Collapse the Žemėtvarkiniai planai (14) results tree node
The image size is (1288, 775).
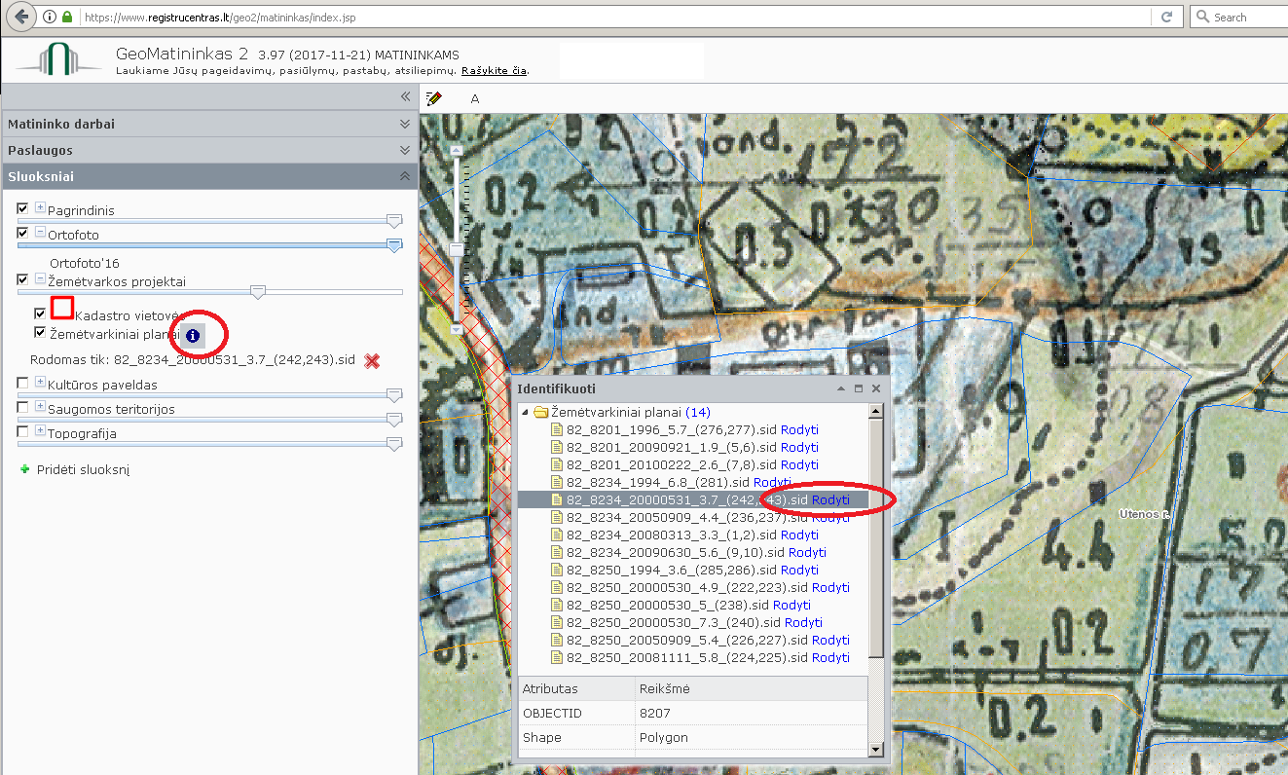pyautogui.click(x=527, y=413)
